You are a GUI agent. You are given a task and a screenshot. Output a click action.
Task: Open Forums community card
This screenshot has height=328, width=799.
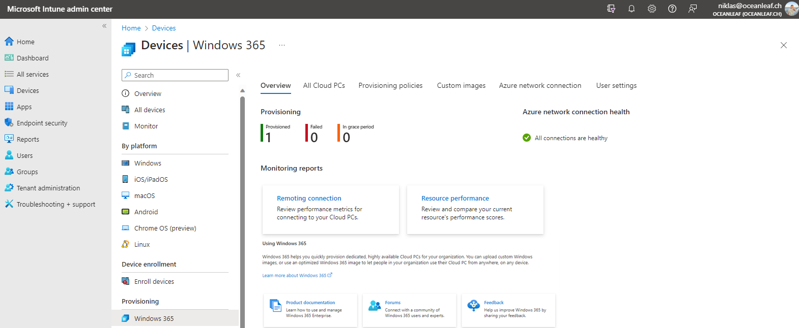click(409, 310)
